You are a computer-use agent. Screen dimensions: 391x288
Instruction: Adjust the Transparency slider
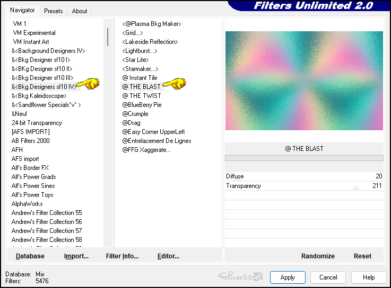point(304,186)
